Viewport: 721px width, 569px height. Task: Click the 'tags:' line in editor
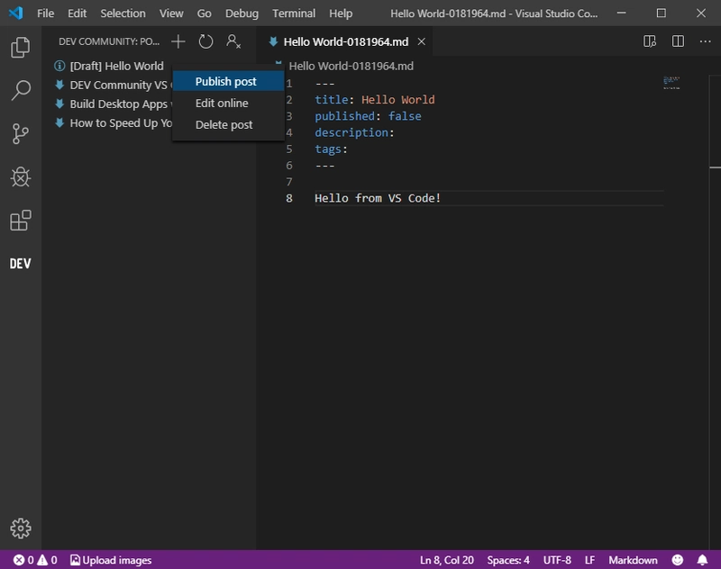(x=331, y=149)
